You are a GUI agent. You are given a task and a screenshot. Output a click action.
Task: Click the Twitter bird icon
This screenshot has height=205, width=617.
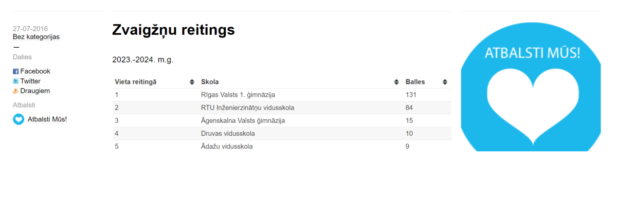coord(15,81)
